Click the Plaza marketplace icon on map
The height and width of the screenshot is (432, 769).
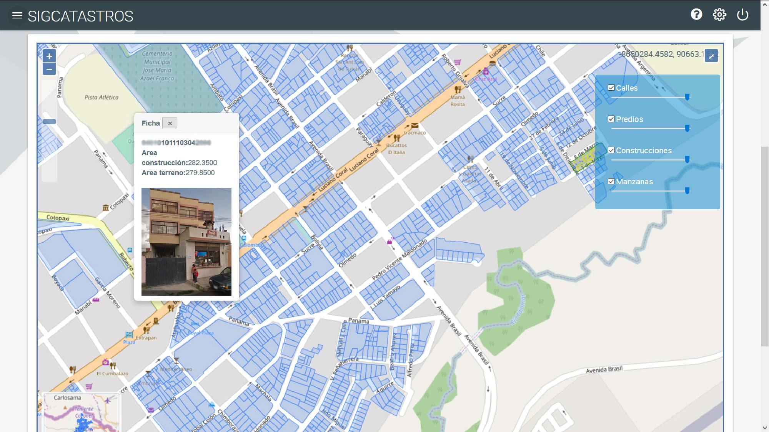coord(129,335)
